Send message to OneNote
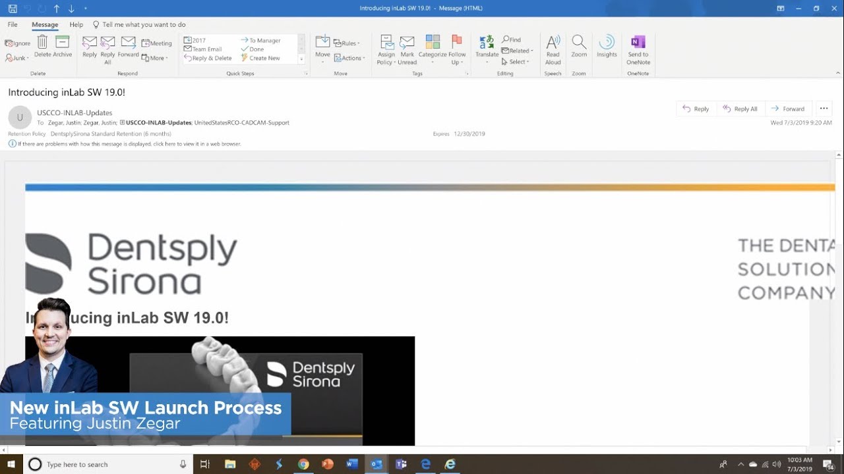844x474 pixels. [x=638, y=49]
